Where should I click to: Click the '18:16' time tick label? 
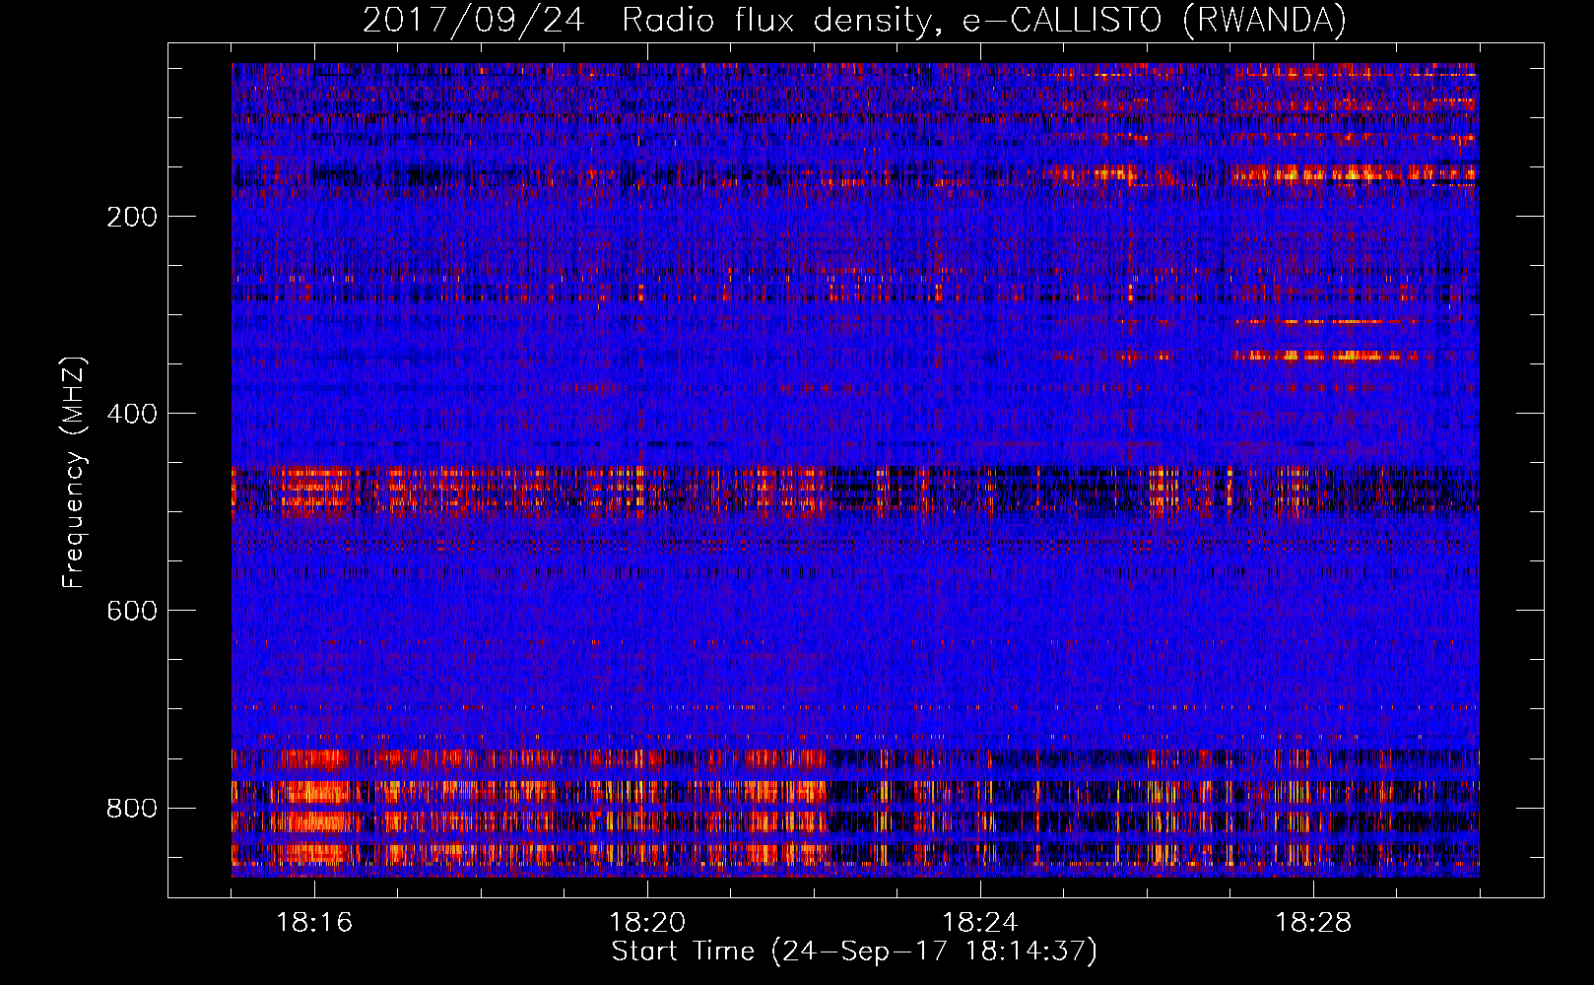(x=314, y=923)
